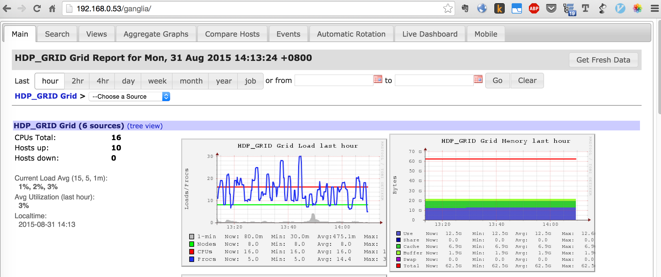Click the Go button

[497, 80]
